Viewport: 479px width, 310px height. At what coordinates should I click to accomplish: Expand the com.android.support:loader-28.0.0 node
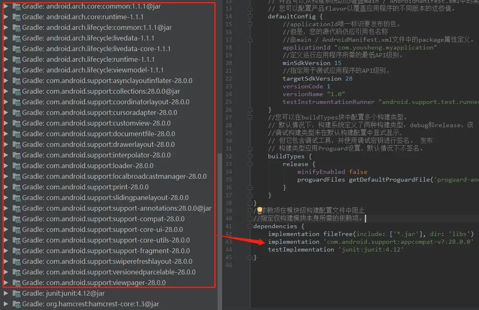tap(6, 166)
